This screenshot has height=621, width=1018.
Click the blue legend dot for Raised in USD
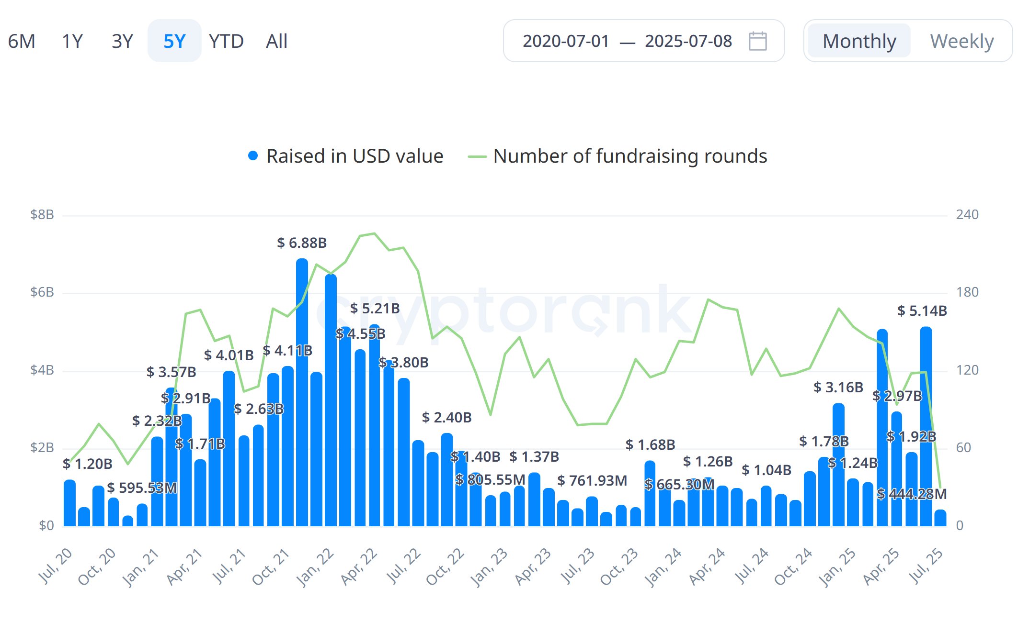[x=252, y=155]
